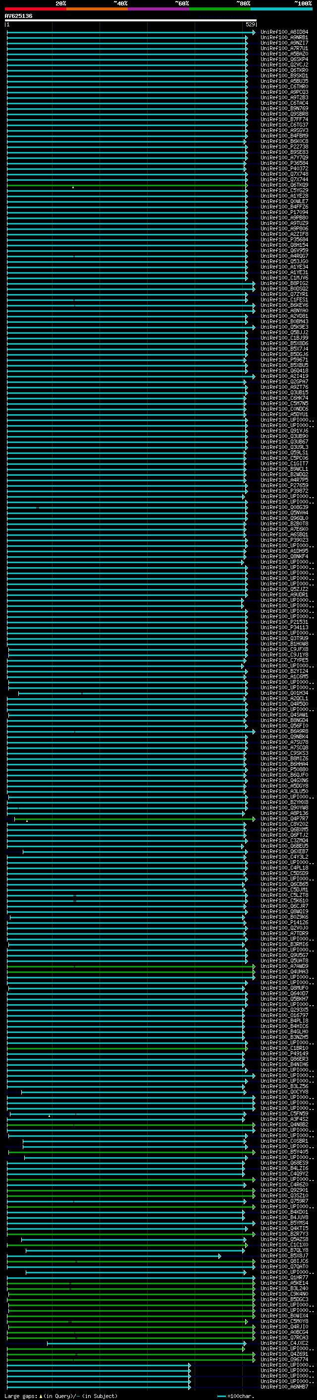Select label UniRef100_Q1HR77
This screenshot has height=1400, width=317.
[x=284, y=1278]
